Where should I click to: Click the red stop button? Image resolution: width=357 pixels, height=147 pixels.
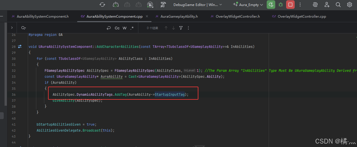click(x=290, y=5)
